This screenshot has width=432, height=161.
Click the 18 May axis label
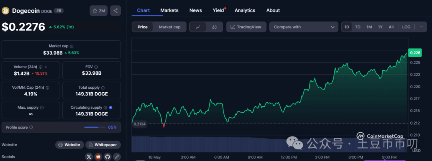coord(154,157)
